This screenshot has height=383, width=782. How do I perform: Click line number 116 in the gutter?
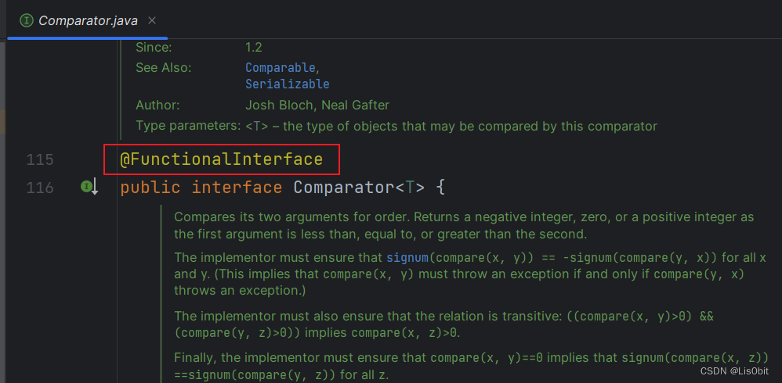[x=40, y=188]
